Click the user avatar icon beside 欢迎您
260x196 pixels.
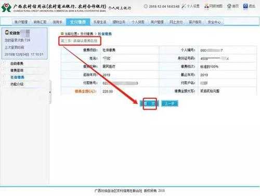tap(7, 32)
